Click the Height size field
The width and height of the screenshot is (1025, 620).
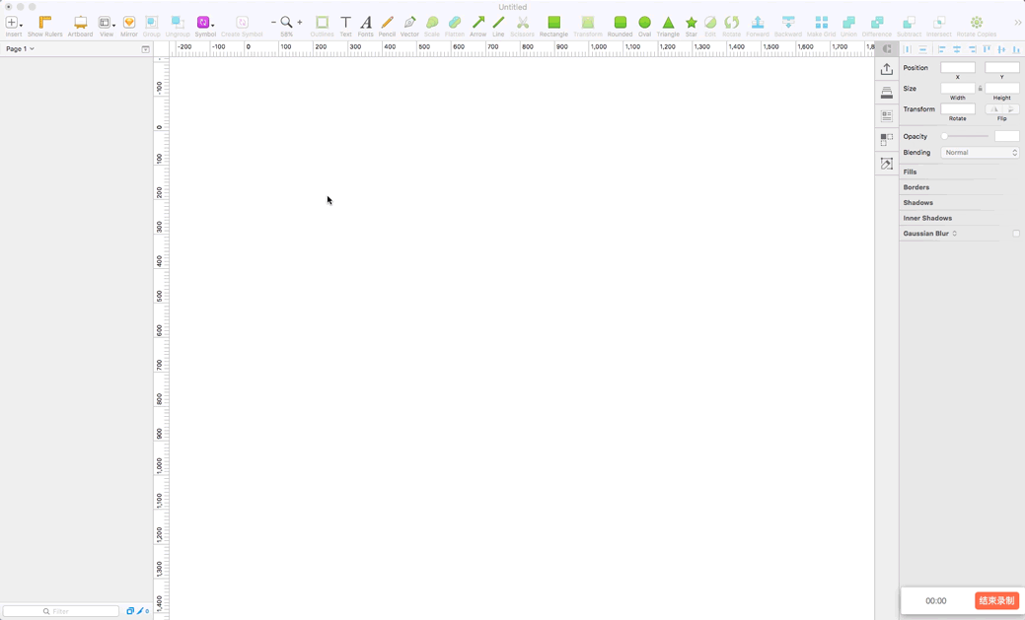pos(1001,88)
